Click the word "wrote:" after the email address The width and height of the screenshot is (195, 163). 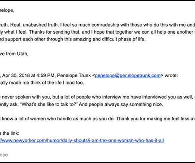pos(171,75)
